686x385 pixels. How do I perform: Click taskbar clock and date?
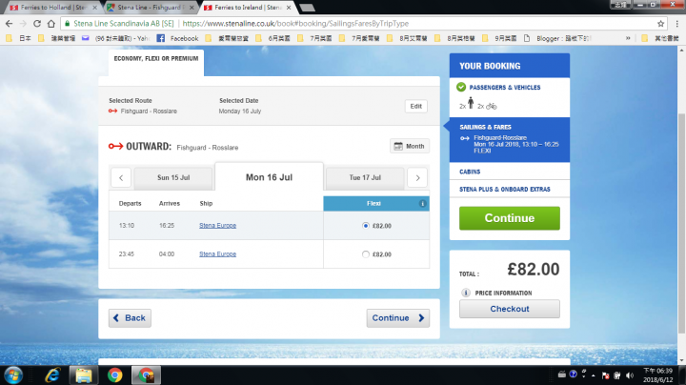657,375
